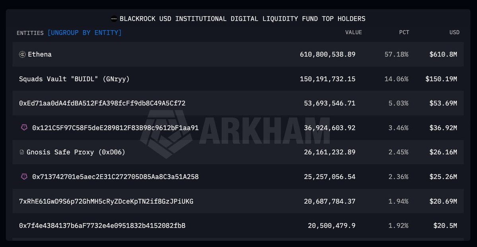
Task: Click the purple icon beside address 0x713742701
Action: click(24, 176)
